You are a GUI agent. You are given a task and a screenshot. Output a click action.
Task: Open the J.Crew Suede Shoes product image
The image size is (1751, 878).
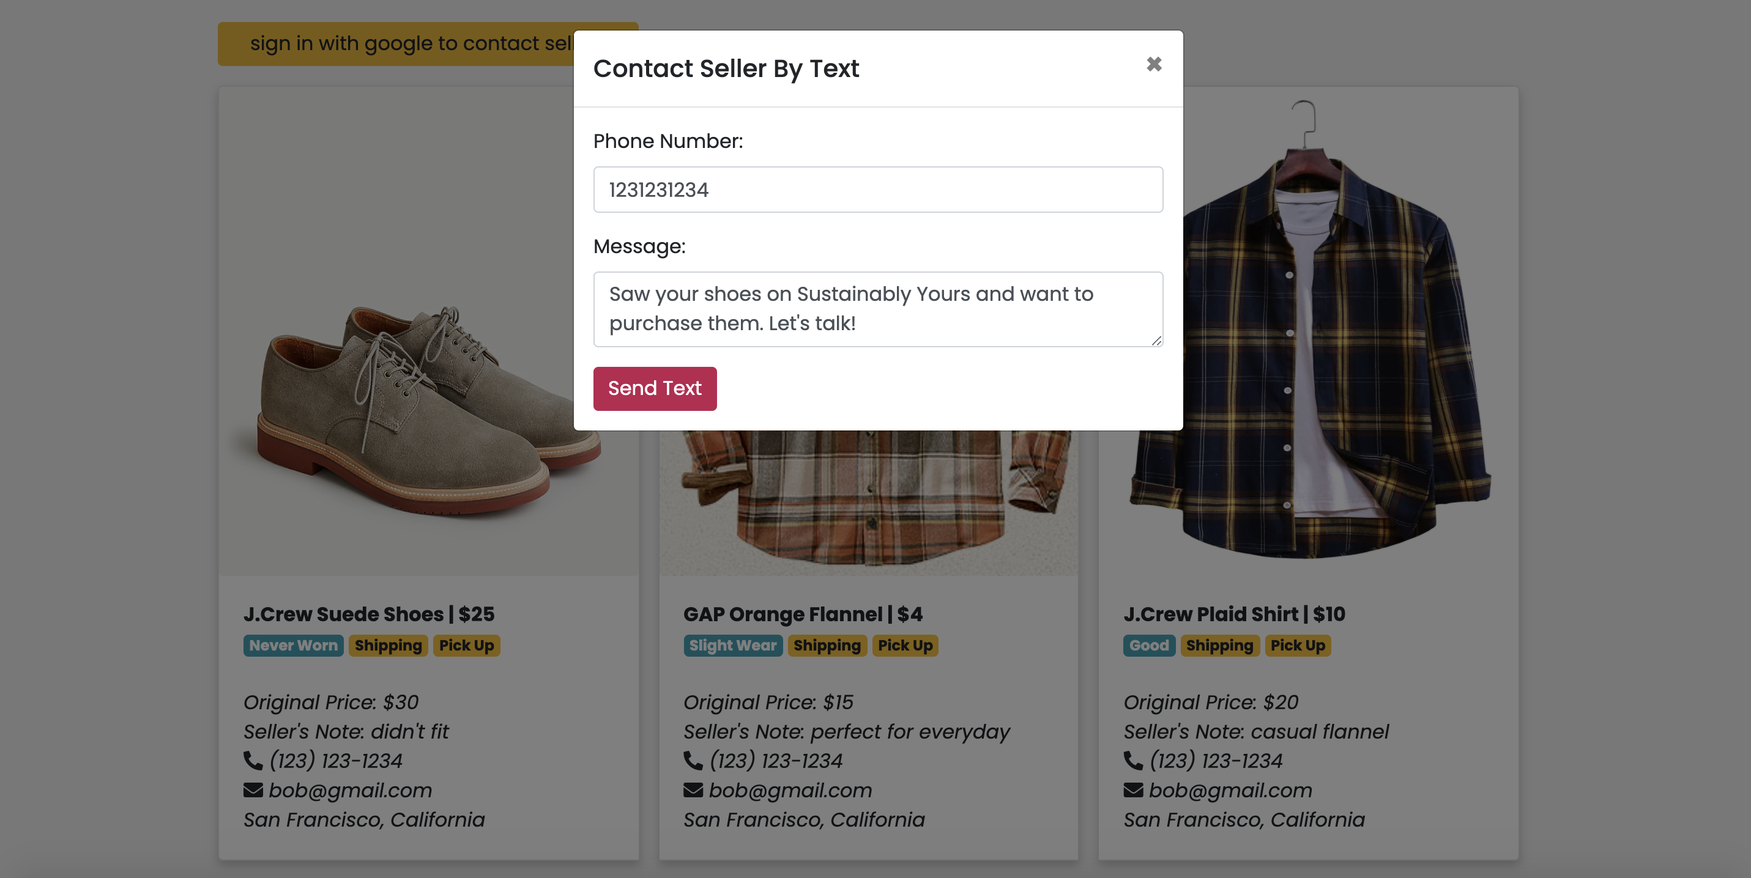(x=408, y=407)
